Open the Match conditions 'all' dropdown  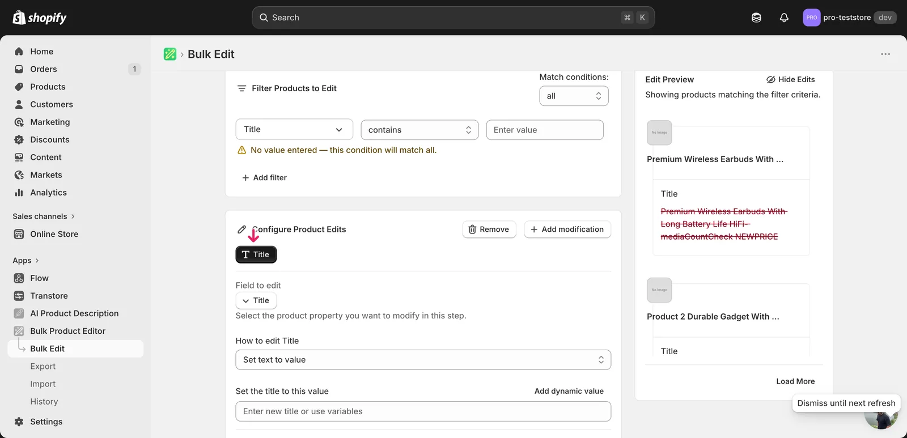tap(574, 96)
